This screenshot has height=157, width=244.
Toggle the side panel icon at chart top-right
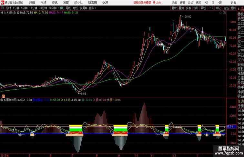pos(224,13)
